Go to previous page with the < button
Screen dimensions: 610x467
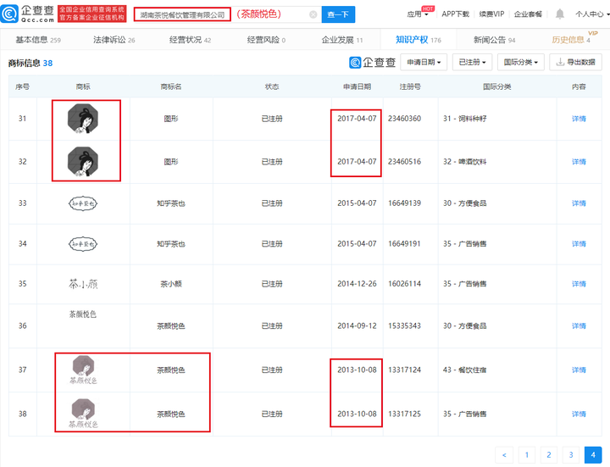point(504,454)
